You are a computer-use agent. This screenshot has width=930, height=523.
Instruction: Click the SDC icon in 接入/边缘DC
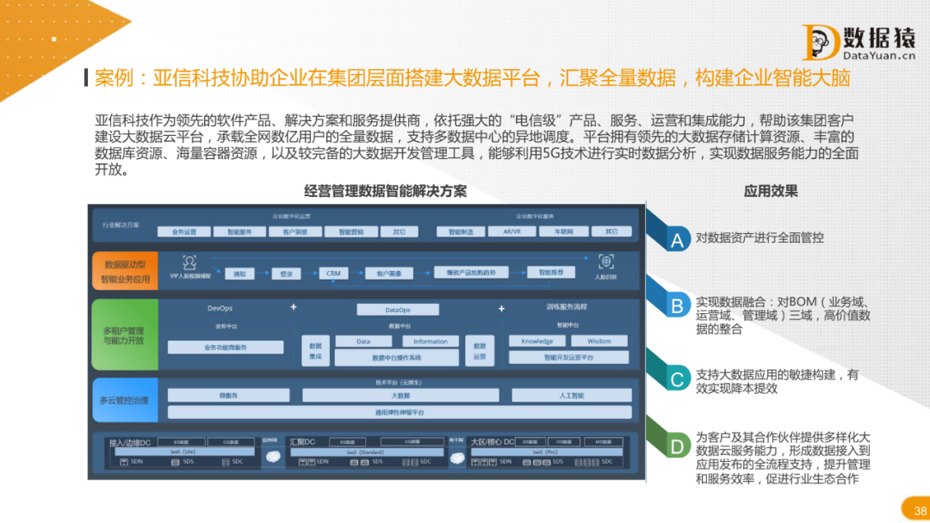pos(226,462)
